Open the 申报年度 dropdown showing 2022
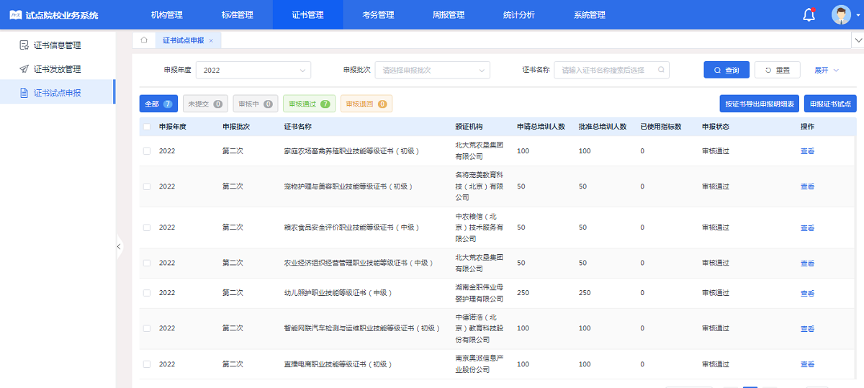This screenshot has height=388, width=864. click(253, 71)
